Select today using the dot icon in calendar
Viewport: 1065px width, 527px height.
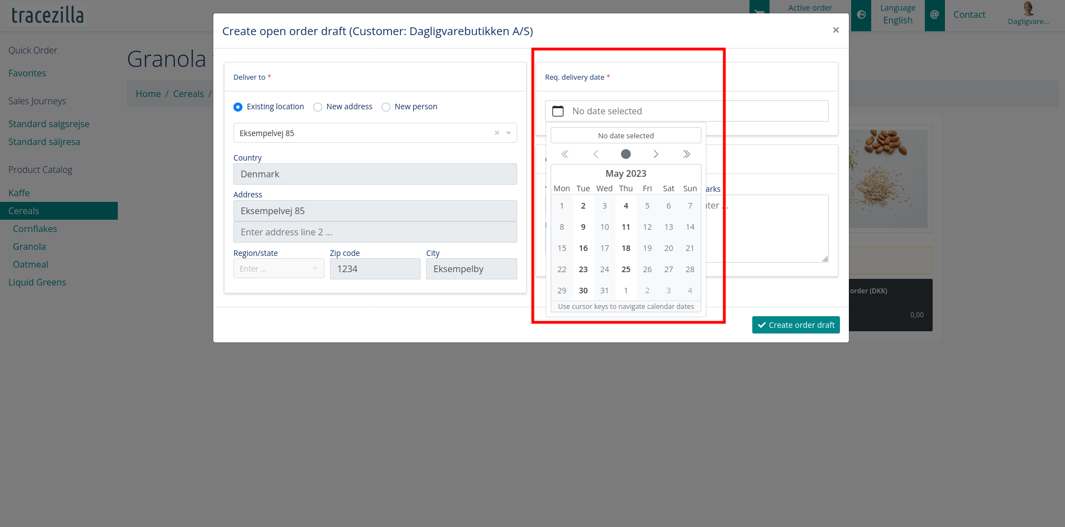pyautogui.click(x=625, y=154)
